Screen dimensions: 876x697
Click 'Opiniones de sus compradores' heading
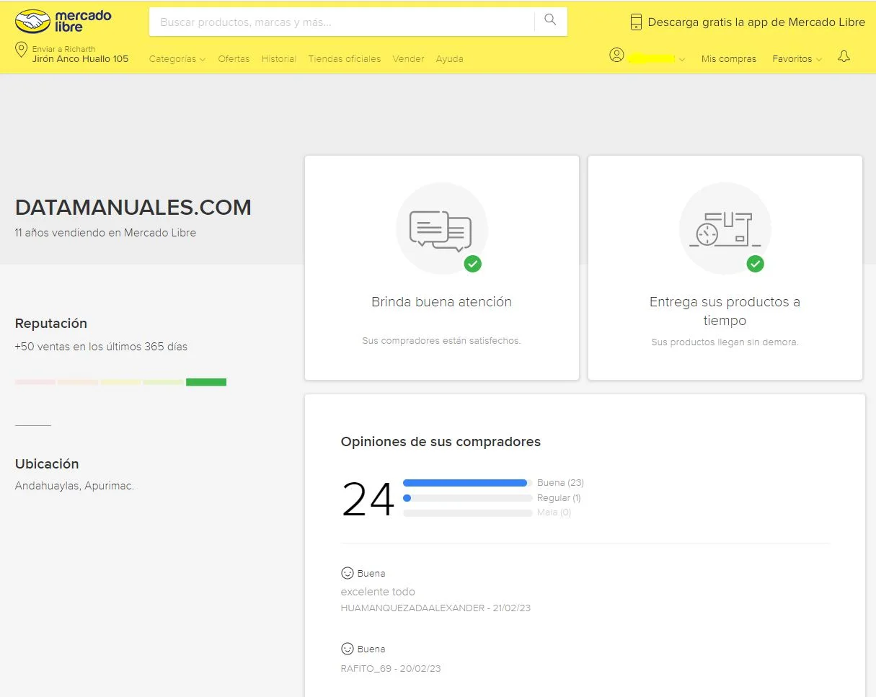click(x=441, y=442)
